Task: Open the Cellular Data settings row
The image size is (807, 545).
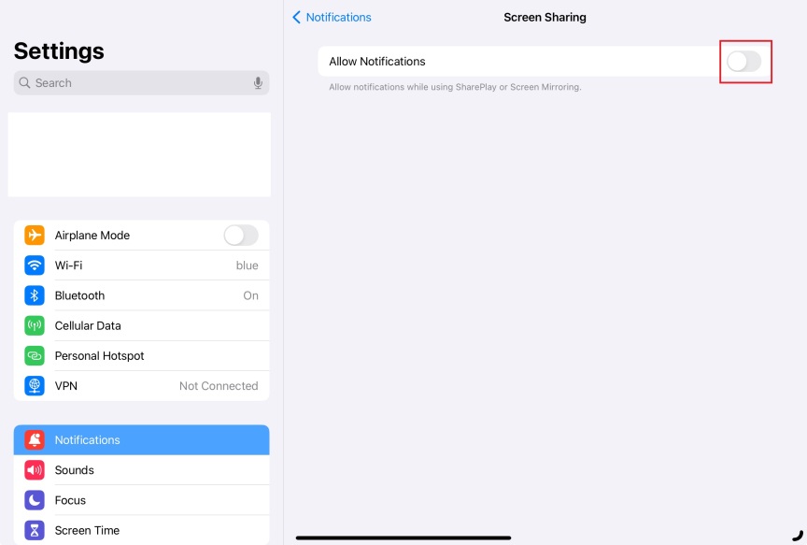Action: 142,325
